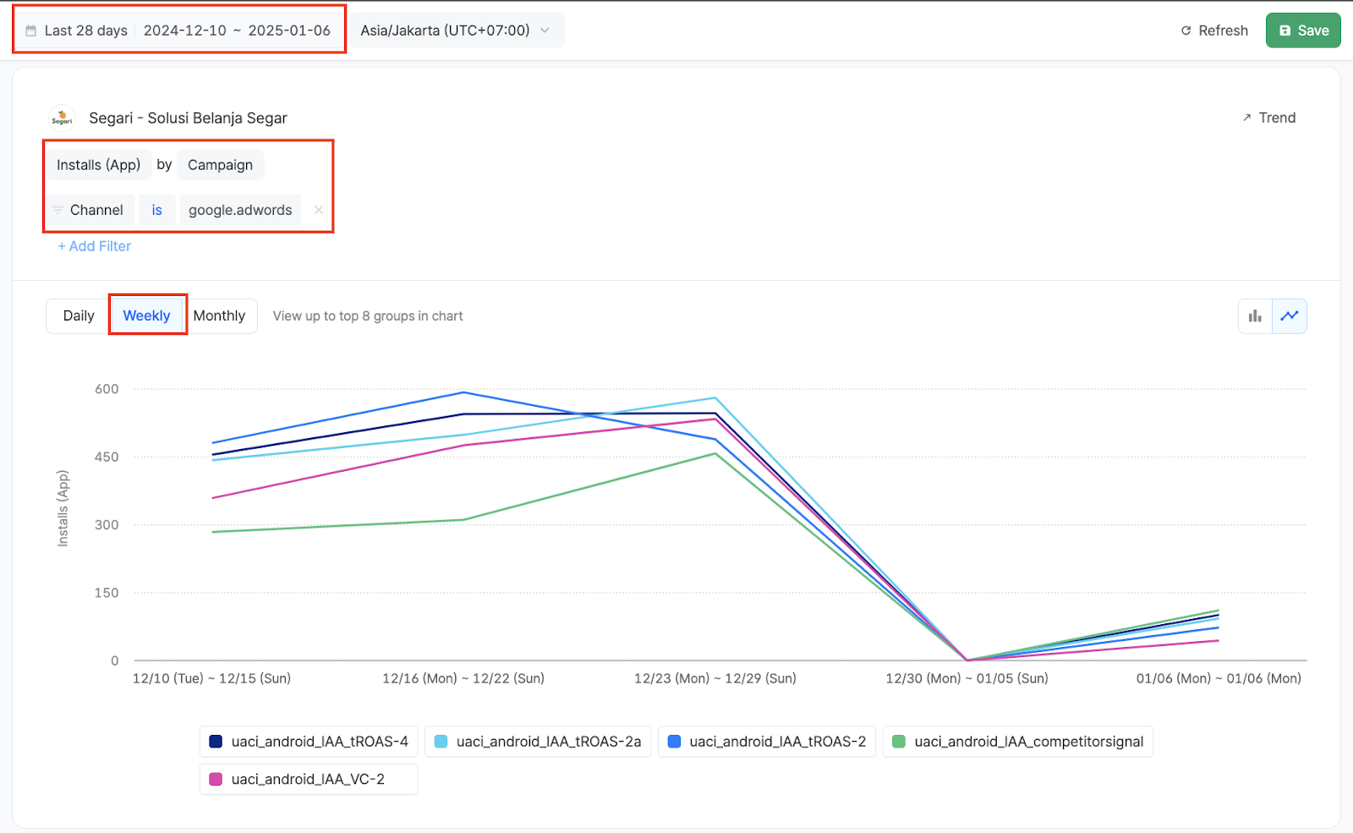Toggle the uaci_android_IAA_tROAS-4 legend series
This screenshot has width=1353, height=833.
coord(309,742)
